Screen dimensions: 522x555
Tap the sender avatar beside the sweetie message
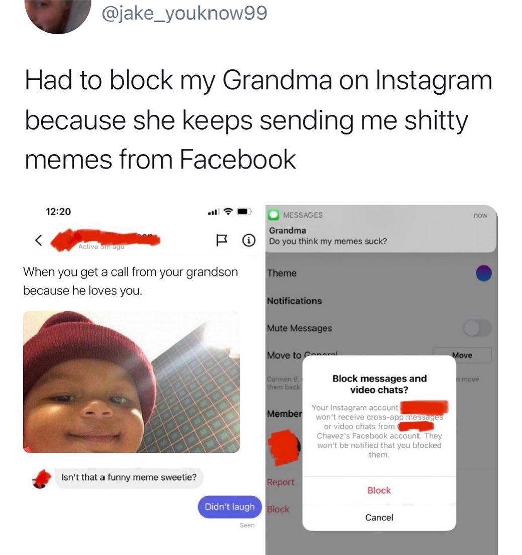tap(42, 479)
